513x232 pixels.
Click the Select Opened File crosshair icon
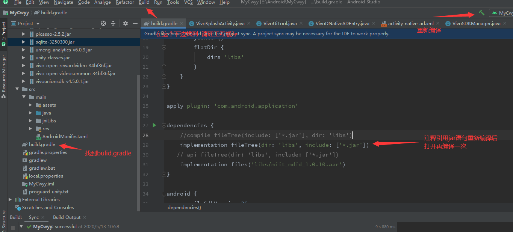coord(103,23)
